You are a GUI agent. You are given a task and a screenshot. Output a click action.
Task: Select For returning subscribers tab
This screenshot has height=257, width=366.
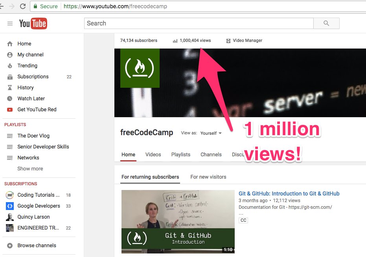click(150, 177)
